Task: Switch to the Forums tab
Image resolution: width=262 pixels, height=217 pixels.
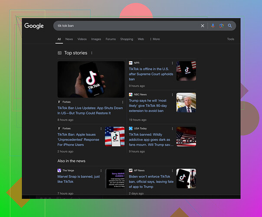Action: click(x=111, y=39)
